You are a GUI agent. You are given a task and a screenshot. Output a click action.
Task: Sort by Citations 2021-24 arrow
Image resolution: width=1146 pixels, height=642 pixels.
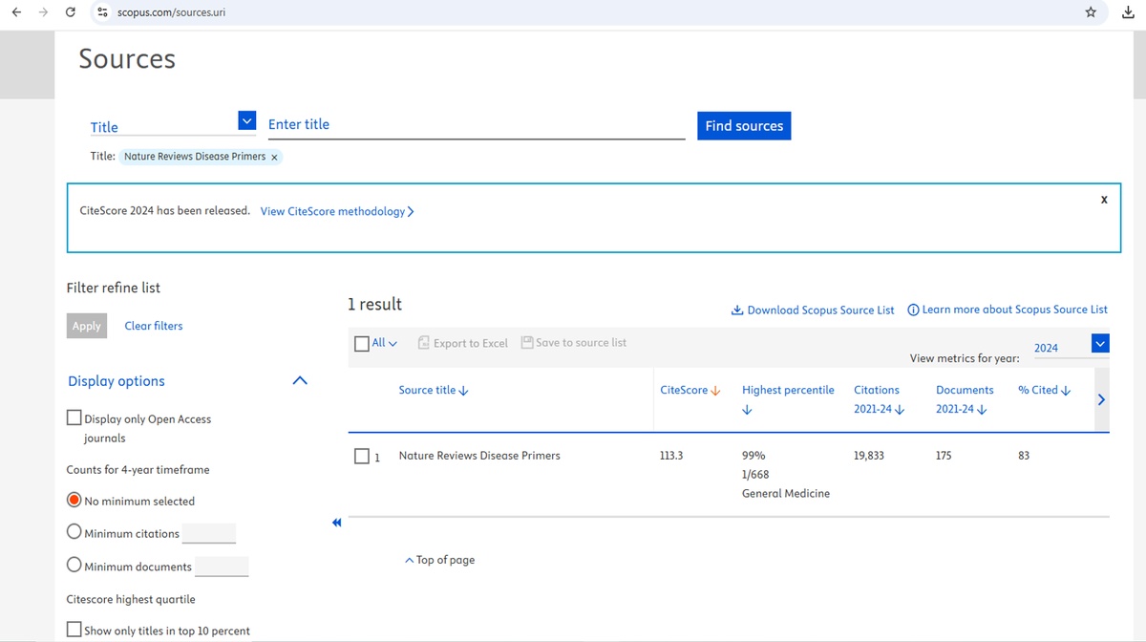pyautogui.click(x=900, y=410)
